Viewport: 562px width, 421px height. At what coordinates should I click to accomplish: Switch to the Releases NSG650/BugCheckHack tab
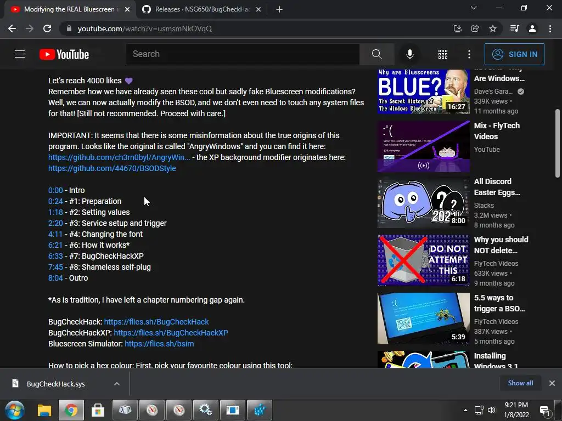pos(203,9)
